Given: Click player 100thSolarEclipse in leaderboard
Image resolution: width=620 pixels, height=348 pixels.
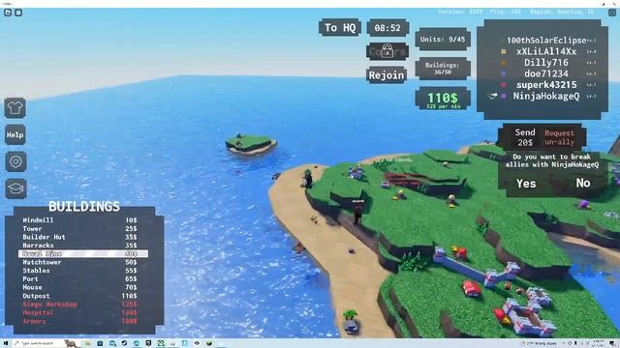Looking at the screenshot, I should [x=546, y=41].
